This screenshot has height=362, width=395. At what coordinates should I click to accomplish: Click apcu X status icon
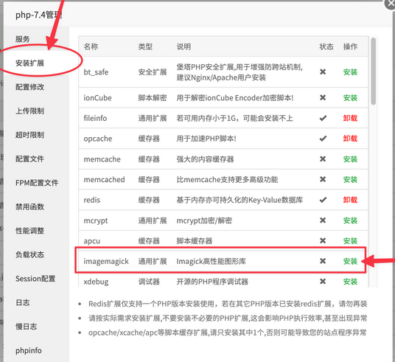(323, 240)
